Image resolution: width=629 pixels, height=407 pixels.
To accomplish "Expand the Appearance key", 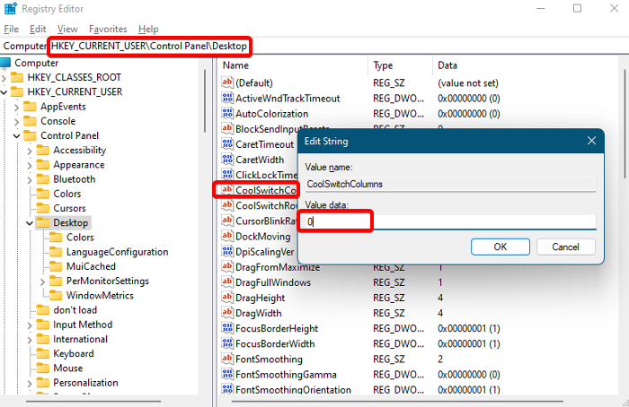I will tap(30, 165).
